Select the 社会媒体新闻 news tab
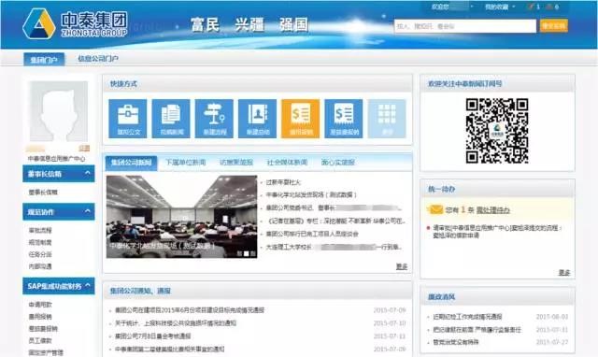Viewport: 598px width, 357px height. 287,163
